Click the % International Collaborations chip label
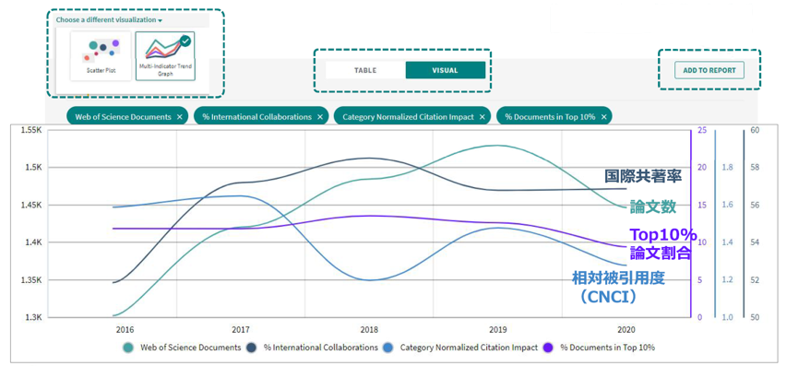This screenshot has width=798, height=366. pyautogui.click(x=256, y=117)
